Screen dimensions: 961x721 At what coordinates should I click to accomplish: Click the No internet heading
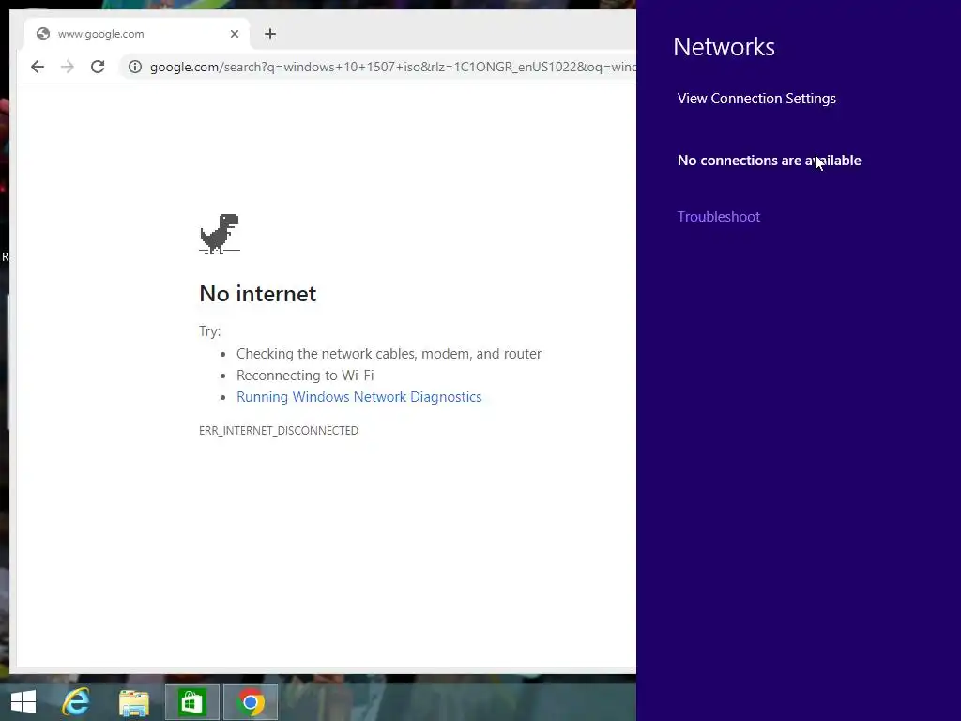[x=258, y=294]
